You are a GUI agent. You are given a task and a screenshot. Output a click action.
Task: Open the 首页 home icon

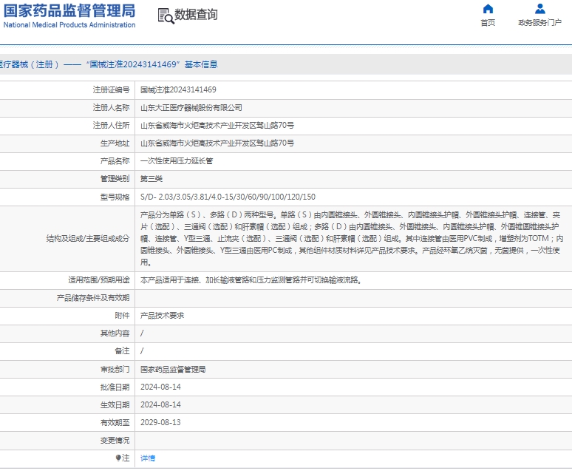(488, 9)
